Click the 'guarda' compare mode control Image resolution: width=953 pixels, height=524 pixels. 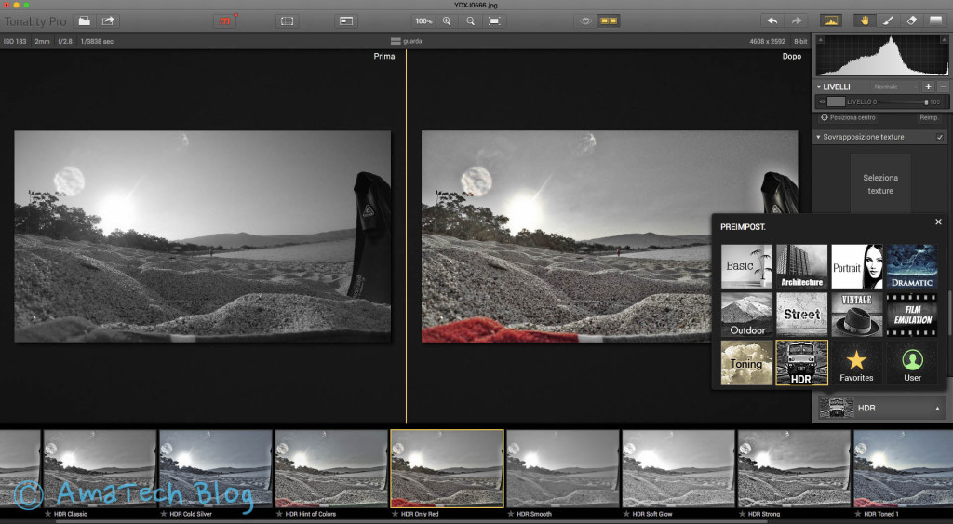(x=406, y=41)
